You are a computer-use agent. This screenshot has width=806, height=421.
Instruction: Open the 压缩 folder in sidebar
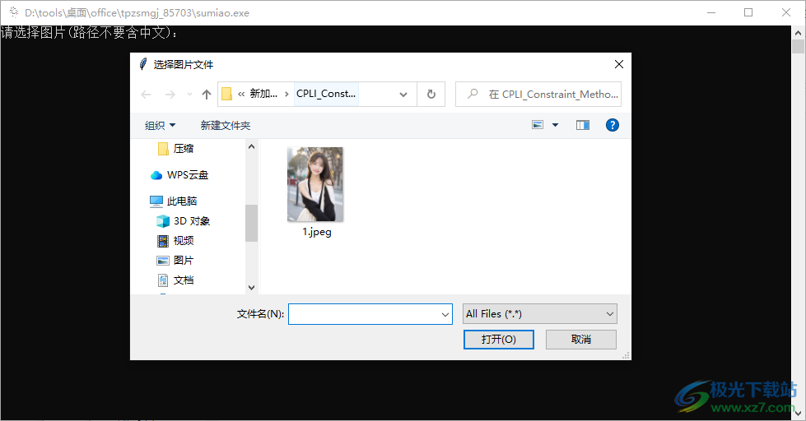pyautogui.click(x=176, y=149)
